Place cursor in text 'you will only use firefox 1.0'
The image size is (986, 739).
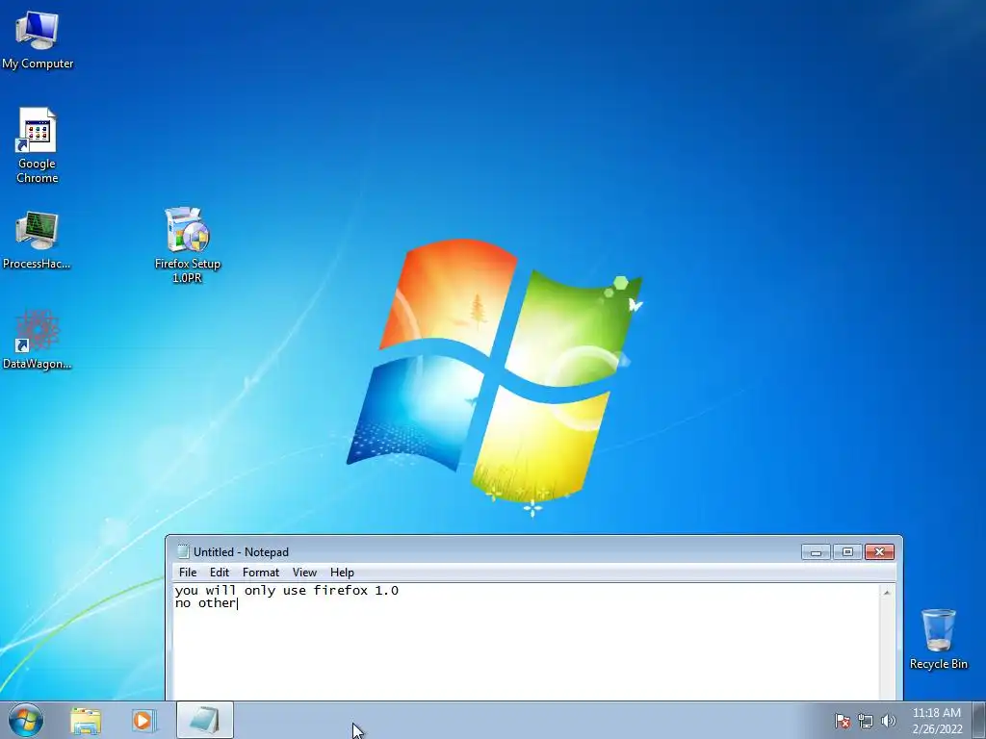(x=287, y=590)
